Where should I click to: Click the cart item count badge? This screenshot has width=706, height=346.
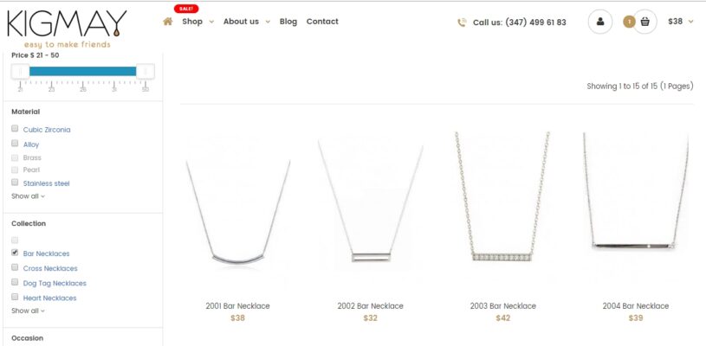pyautogui.click(x=629, y=22)
